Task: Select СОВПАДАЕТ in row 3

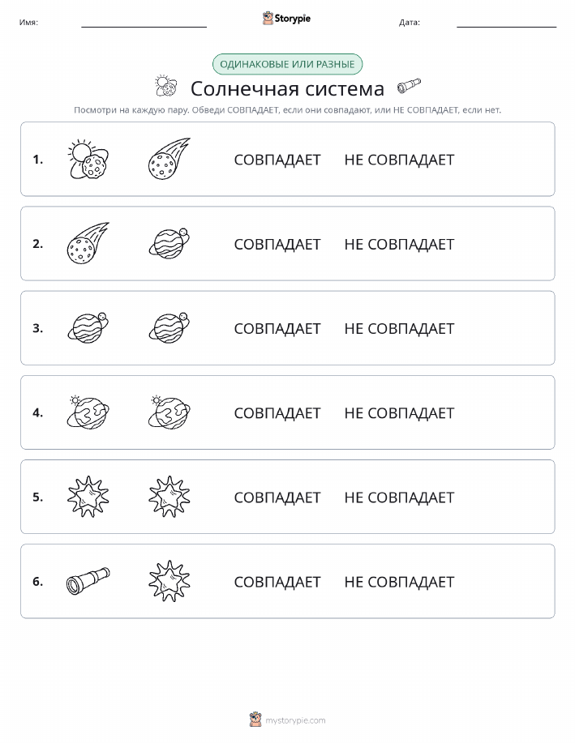Action: [277, 328]
